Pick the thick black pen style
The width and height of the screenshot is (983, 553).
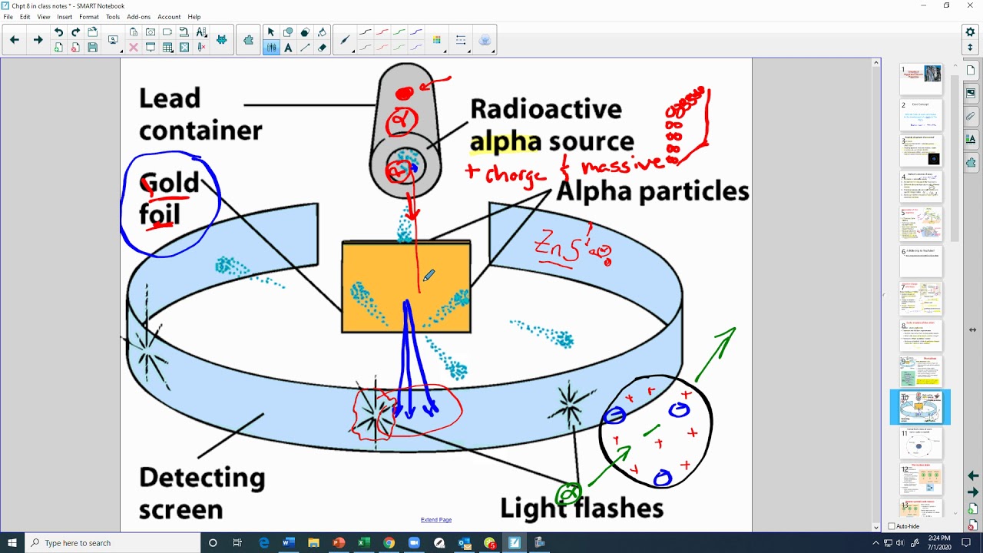[x=366, y=32]
